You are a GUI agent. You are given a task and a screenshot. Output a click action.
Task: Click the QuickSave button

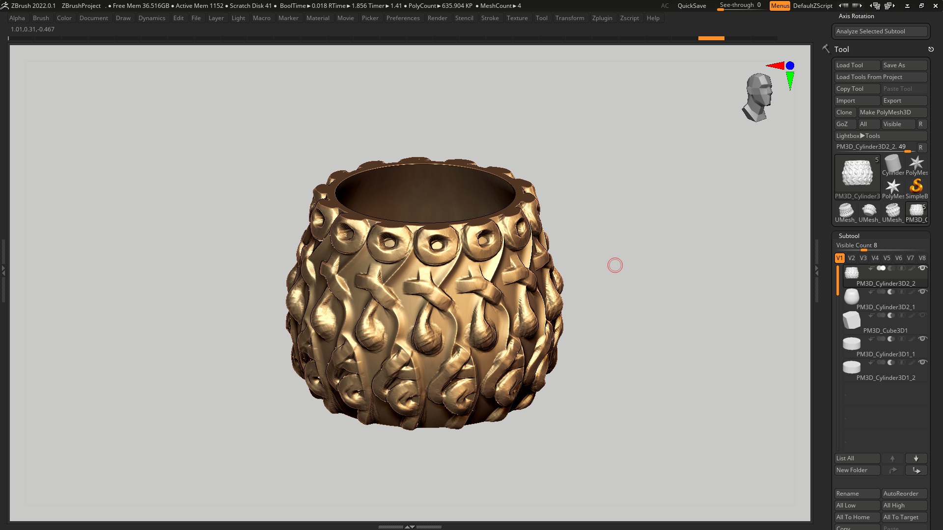tap(692, 6)
